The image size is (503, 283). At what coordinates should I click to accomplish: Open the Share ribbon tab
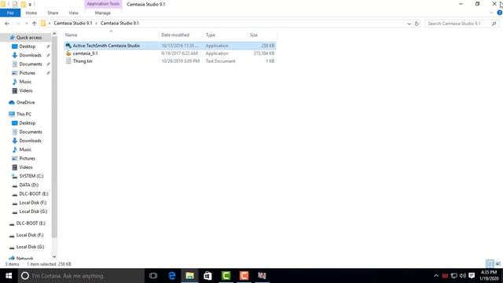click(x=53, y=13)
